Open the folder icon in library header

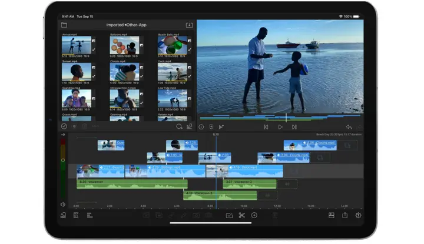click(x=64, y=25)
